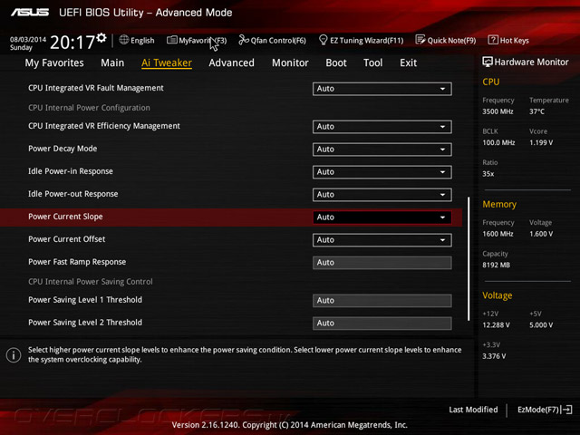
Task: Launch Qfan Control(F6)
Action: point(272,40)
